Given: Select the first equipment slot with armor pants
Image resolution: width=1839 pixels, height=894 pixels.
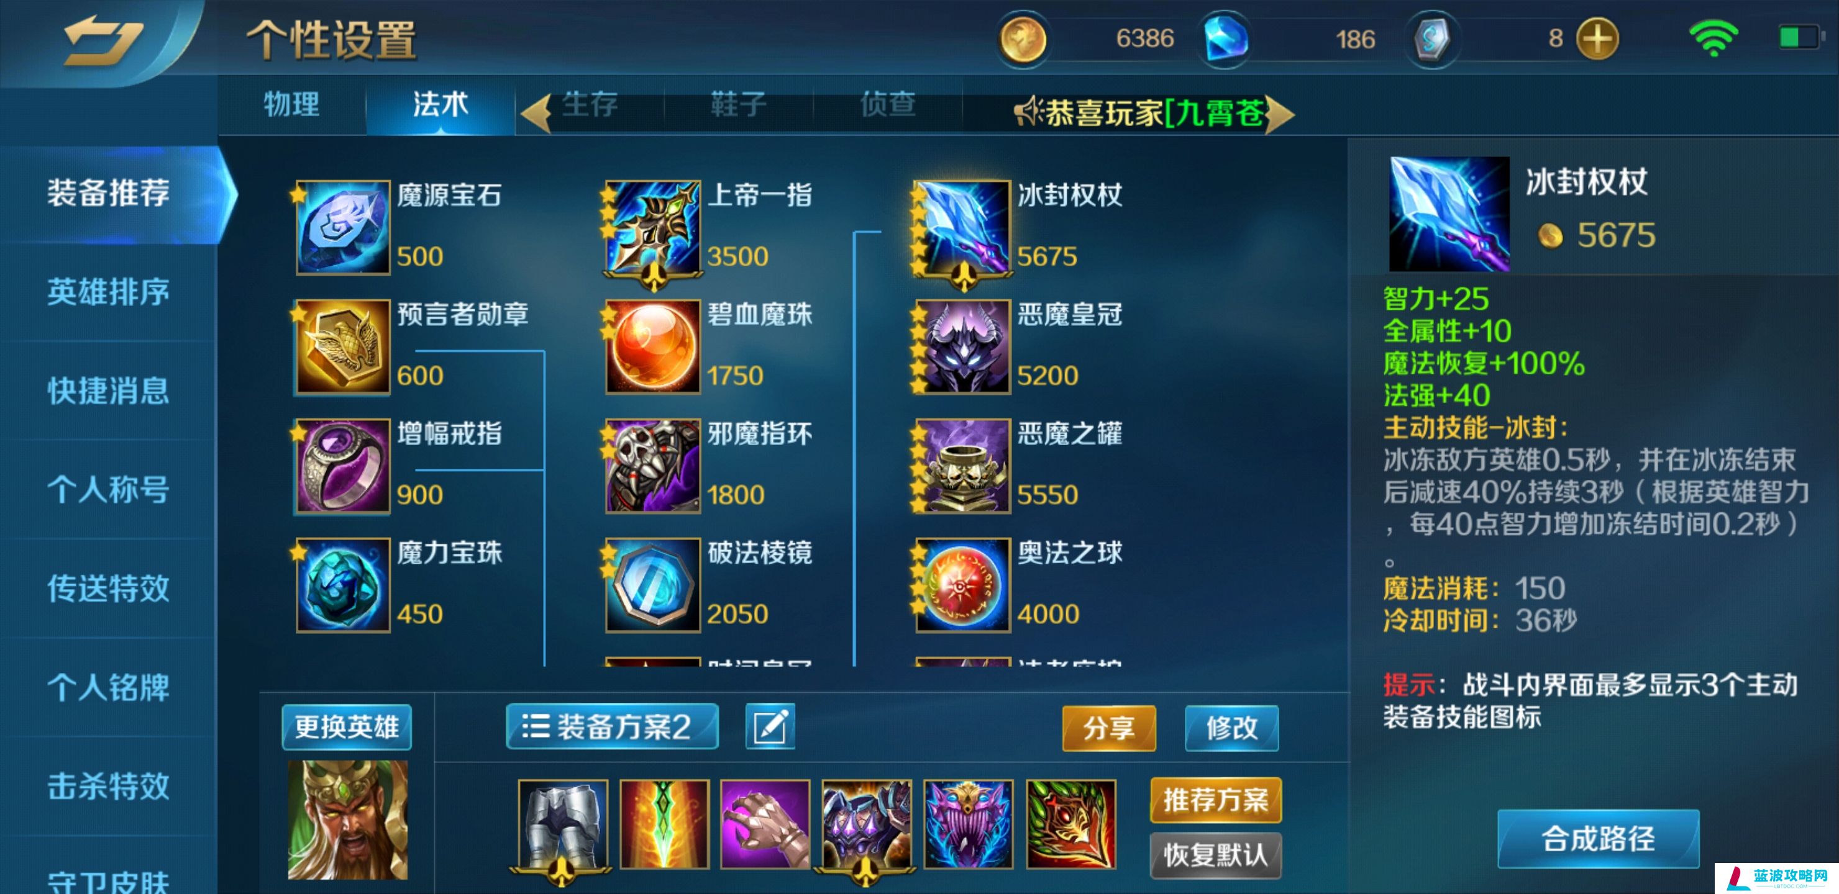Looking at the screenshot, I should [562, 824].
